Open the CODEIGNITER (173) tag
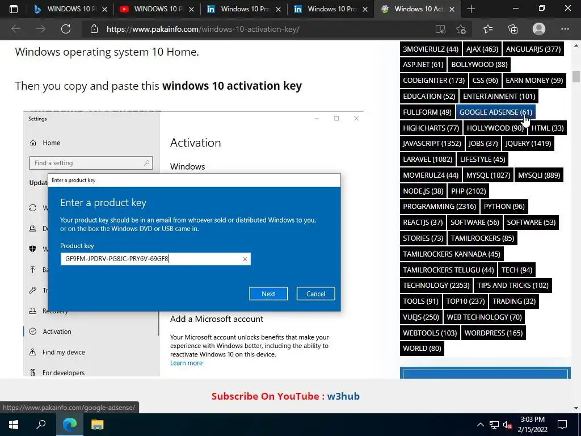 pos(434,81)
